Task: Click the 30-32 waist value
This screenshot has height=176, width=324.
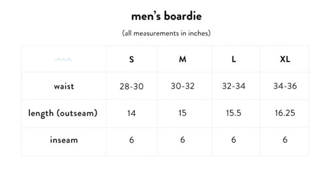Action: pyautogui.click(x=183, y=86)
